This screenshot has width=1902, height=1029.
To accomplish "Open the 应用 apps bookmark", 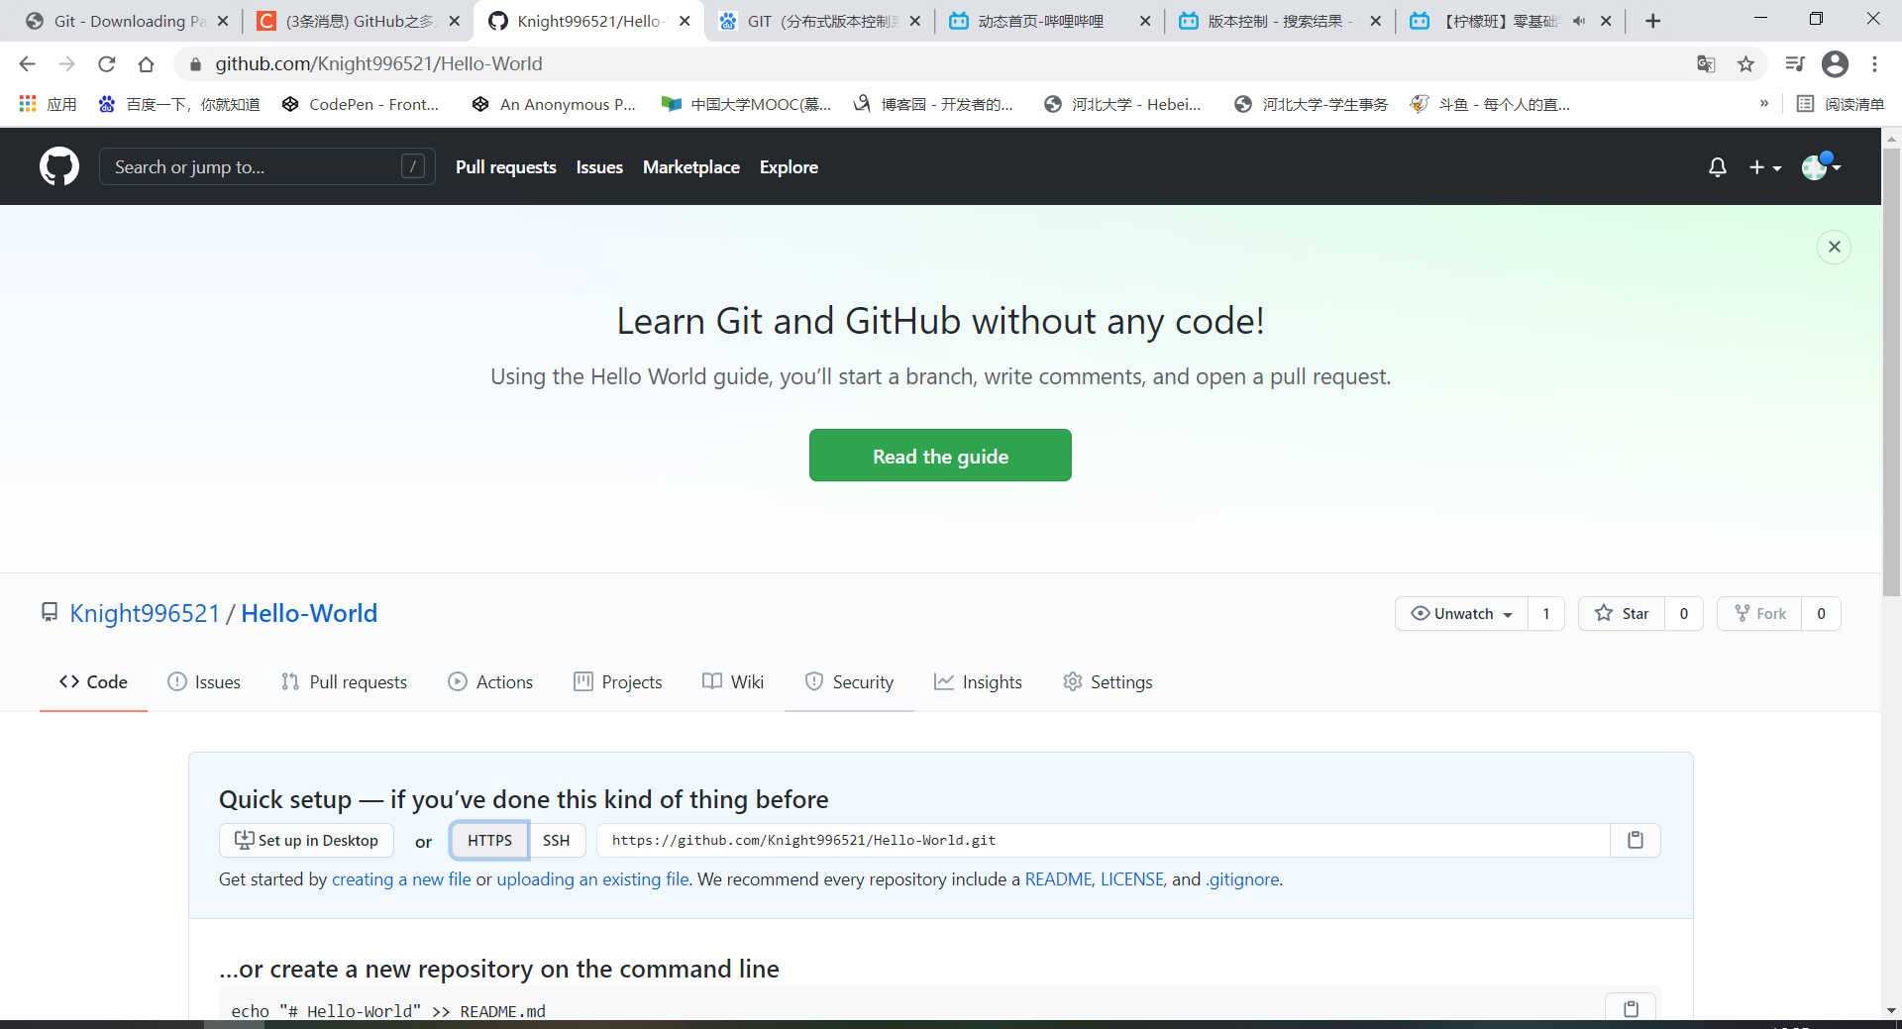I will [x=48, y=104].
